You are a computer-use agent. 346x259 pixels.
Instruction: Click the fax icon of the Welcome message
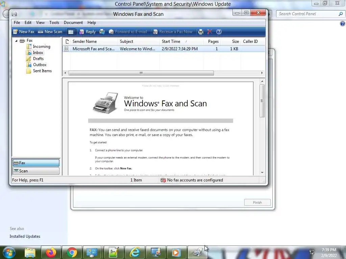pyautogui.click(x=67, y=49)
